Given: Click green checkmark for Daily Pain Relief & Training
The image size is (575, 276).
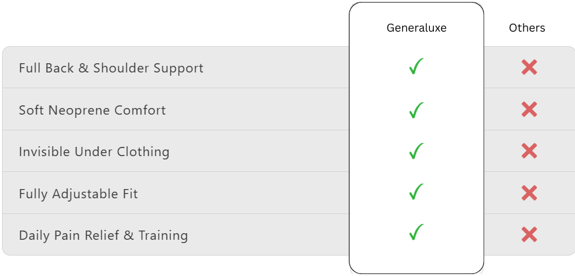Looking at the screenshot, I should click(x=416, y=232).
